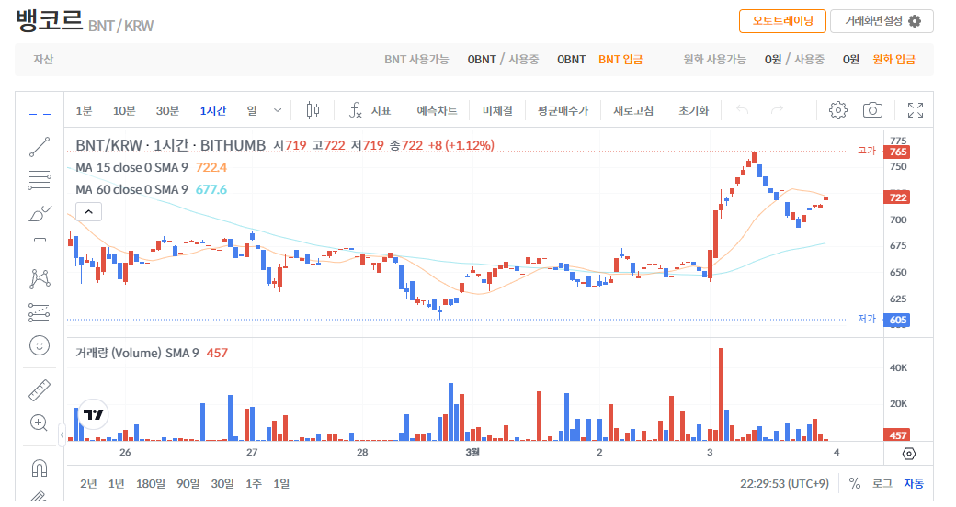This screenshot has height=507, width=956.
Task: Open the indicators 지표 menu
Action: coord(370,110)
